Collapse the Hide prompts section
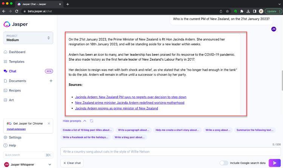Screen dimensions: 283x168 point(74,121)
